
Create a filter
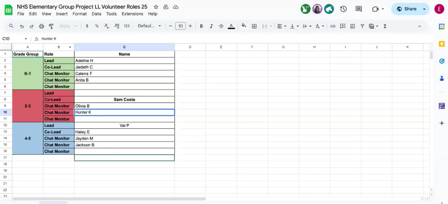pyautogui.click(x=362, y=26)
